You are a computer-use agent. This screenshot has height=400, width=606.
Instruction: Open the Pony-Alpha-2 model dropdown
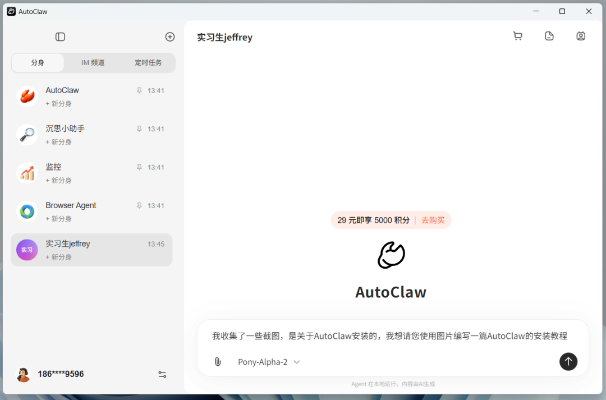[268, 362]
